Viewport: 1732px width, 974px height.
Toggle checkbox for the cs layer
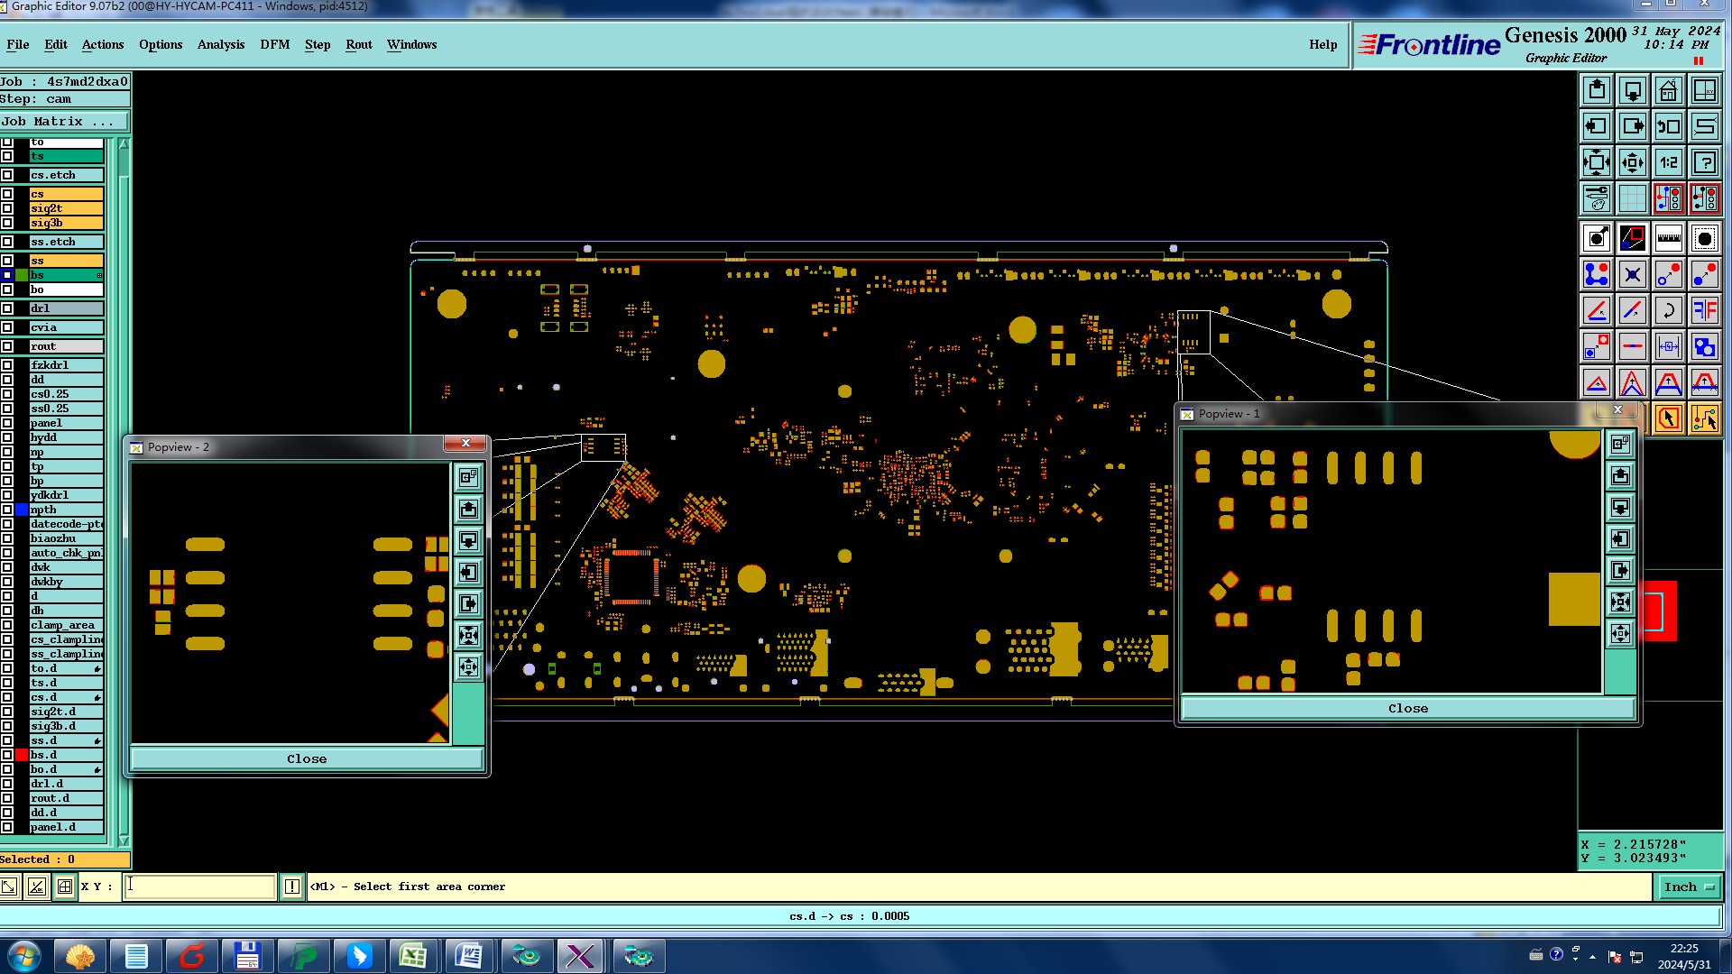(x=7, y=194)
